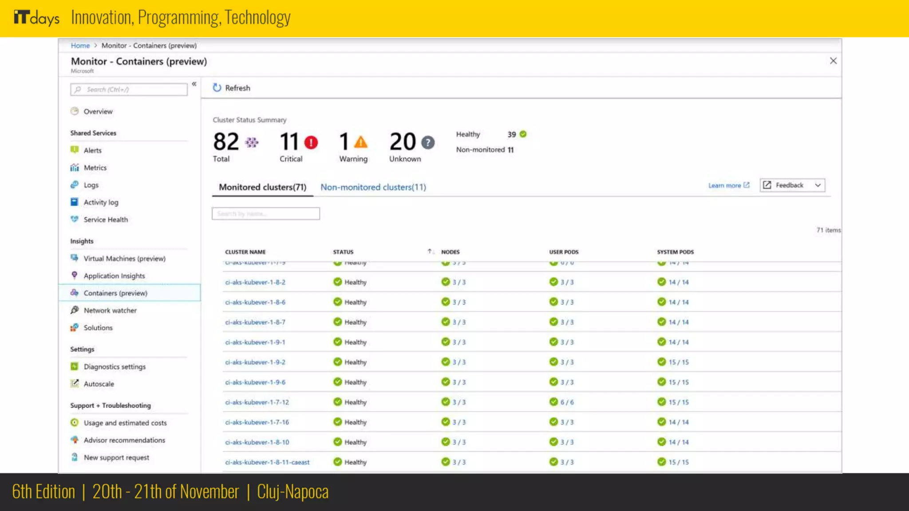
Task: Open Service Health heart icon
Action: point(75,220)
